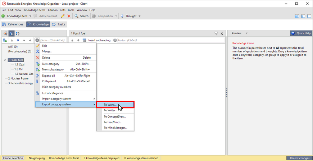The image size is (313, 161).
Task: Select the categories view icon
Action: click(x=12, y=33)
